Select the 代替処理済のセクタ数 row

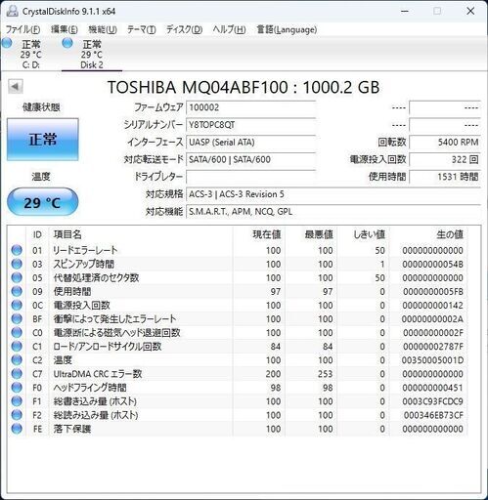click(238, 277)
